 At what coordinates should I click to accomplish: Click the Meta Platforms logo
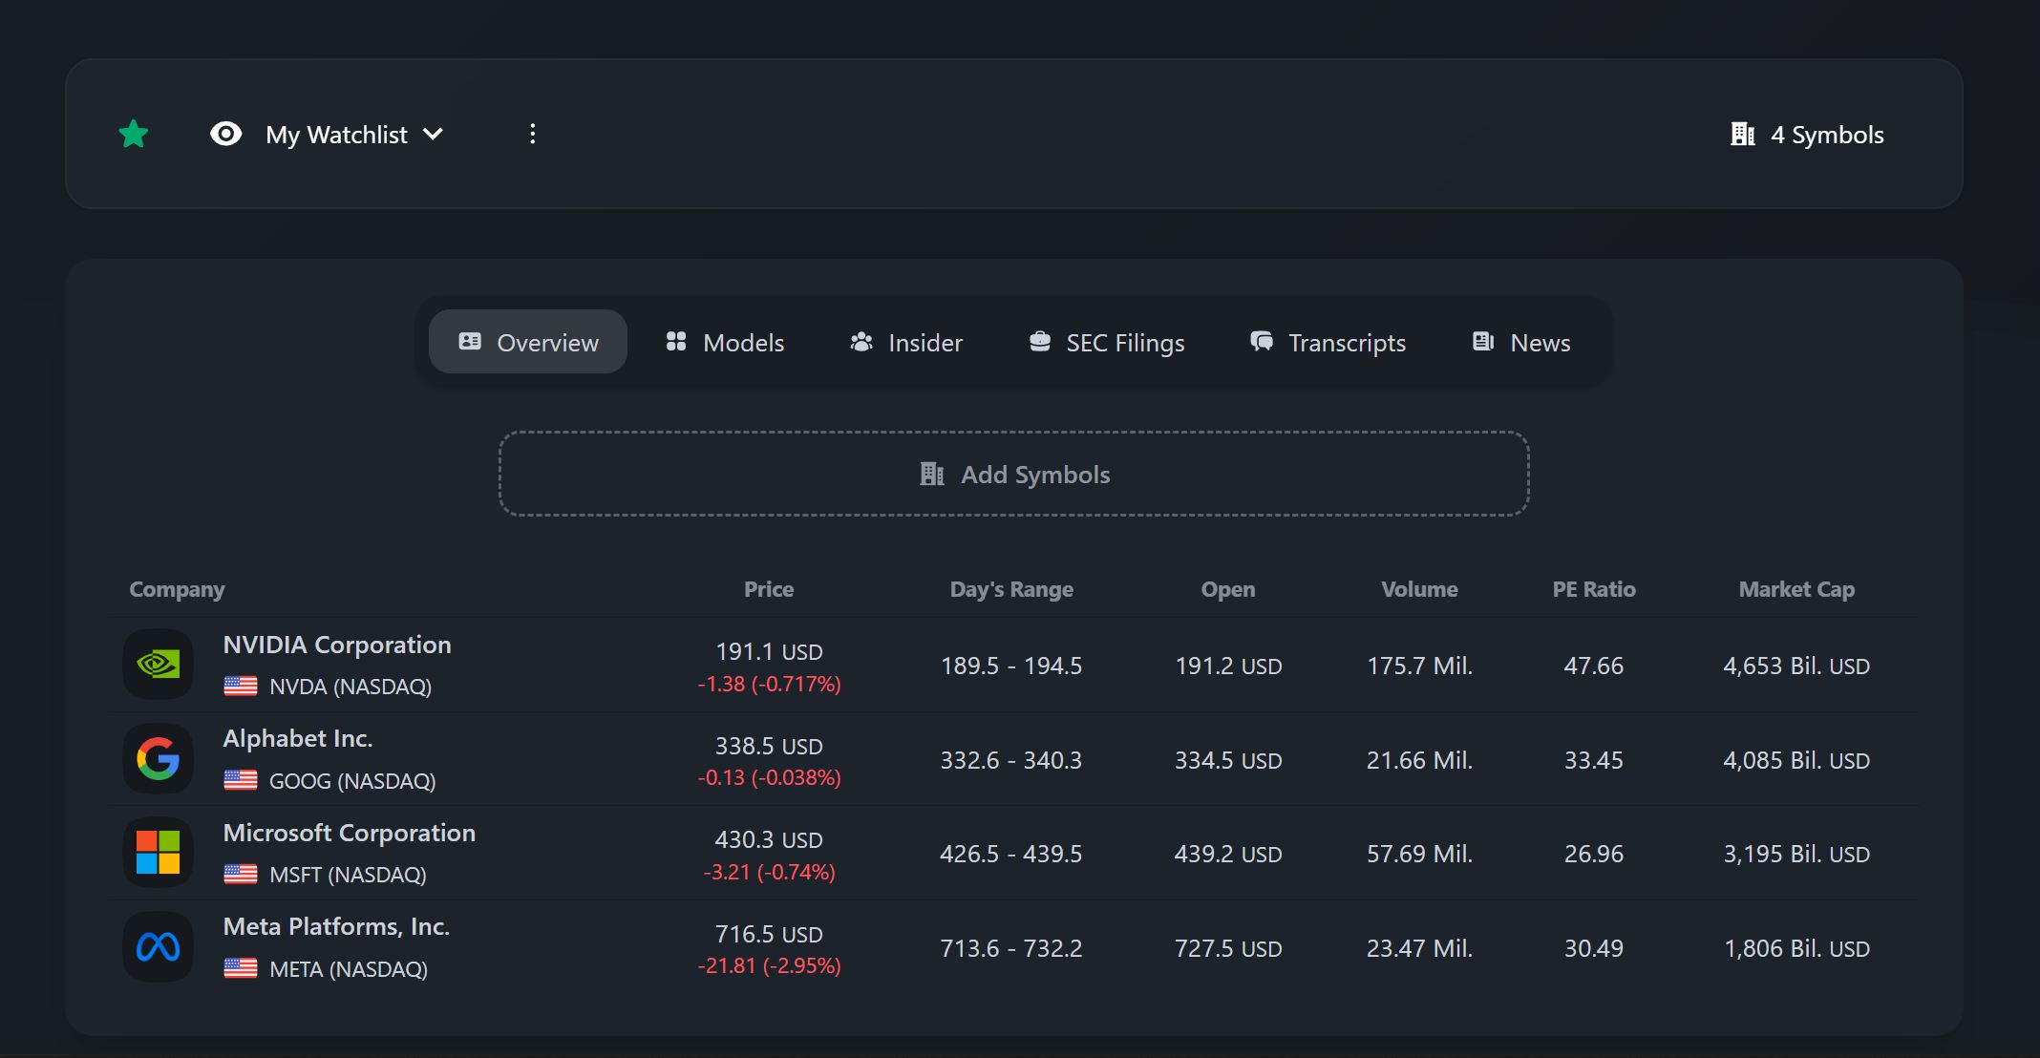click(x=158, y=946)
